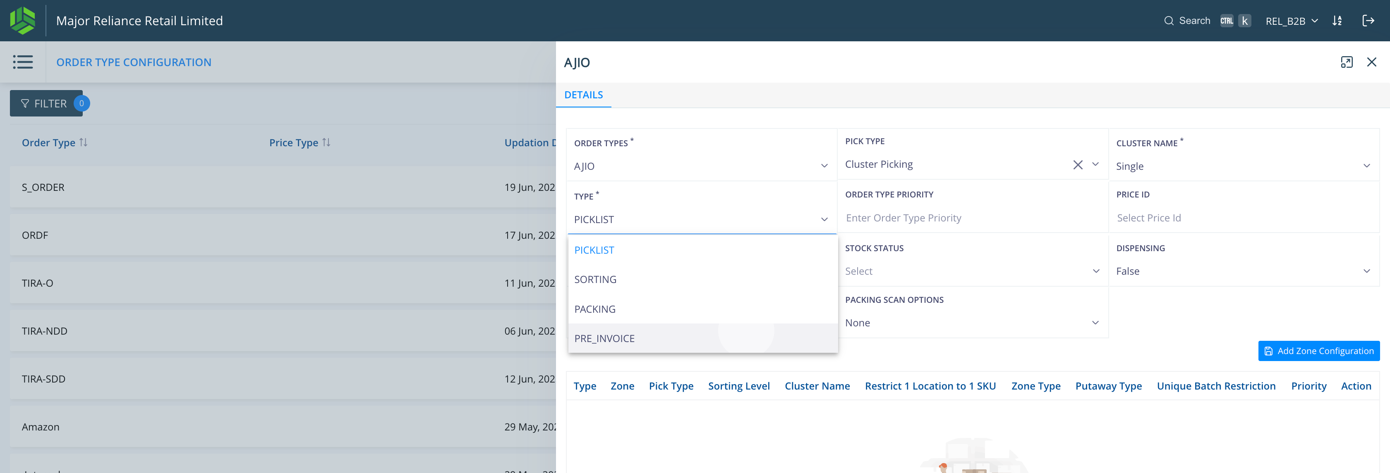Image resolution: width=1390 pixels, height=473 pixels.
Task: Click Add Zone Configuration button
Action: [1318, 351]
